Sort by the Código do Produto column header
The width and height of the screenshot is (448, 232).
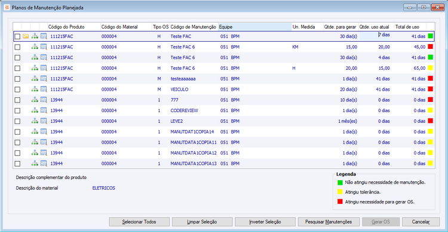pyautogui.click(x=73, y=27)
